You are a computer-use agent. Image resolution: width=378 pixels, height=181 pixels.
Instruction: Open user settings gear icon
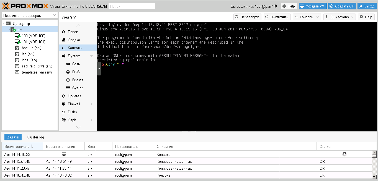tap(276, 6)
